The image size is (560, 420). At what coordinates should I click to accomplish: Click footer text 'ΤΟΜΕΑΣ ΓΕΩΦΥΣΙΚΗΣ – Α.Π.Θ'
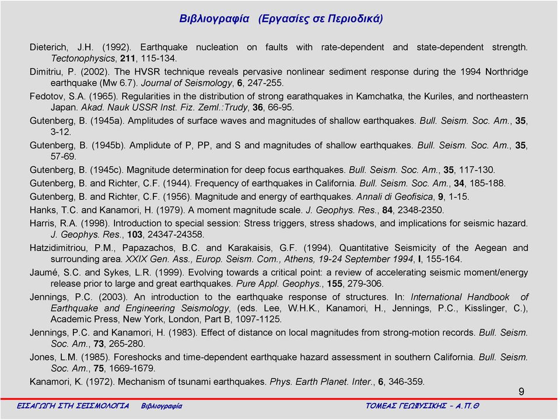coord(422,406)
